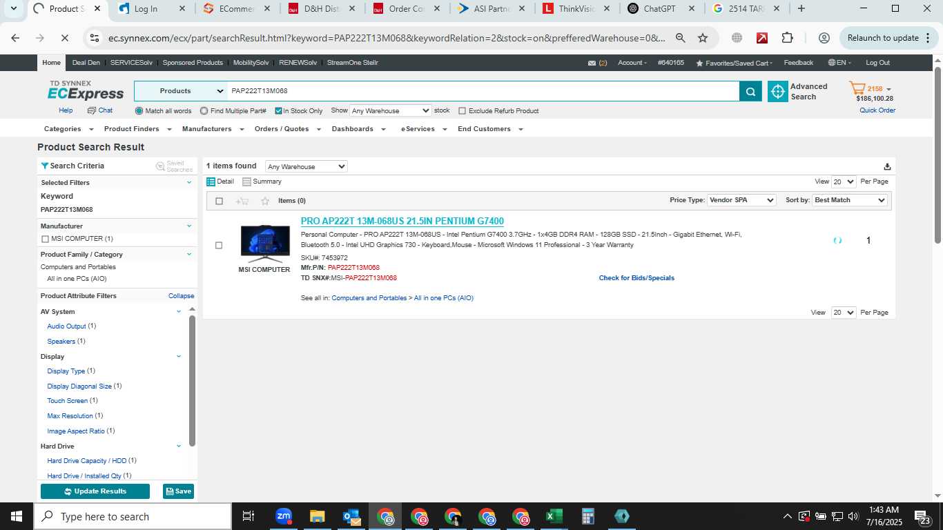943x530 pixels.
Task: Bookmark page with Chrome star icon
Action: 703,38
